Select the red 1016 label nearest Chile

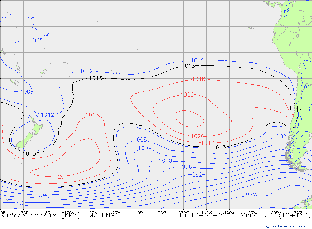click(288, 115)
